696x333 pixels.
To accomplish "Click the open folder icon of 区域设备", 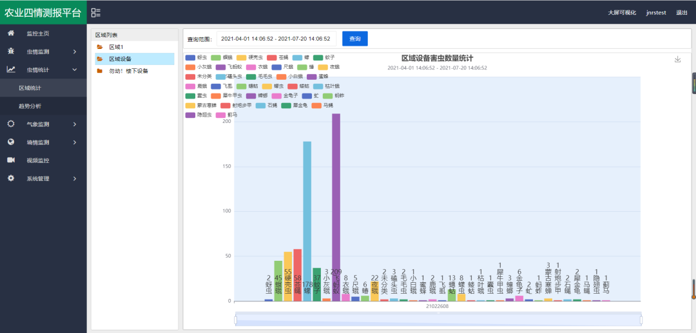I will pyautogui.click(x=100, y=59).
